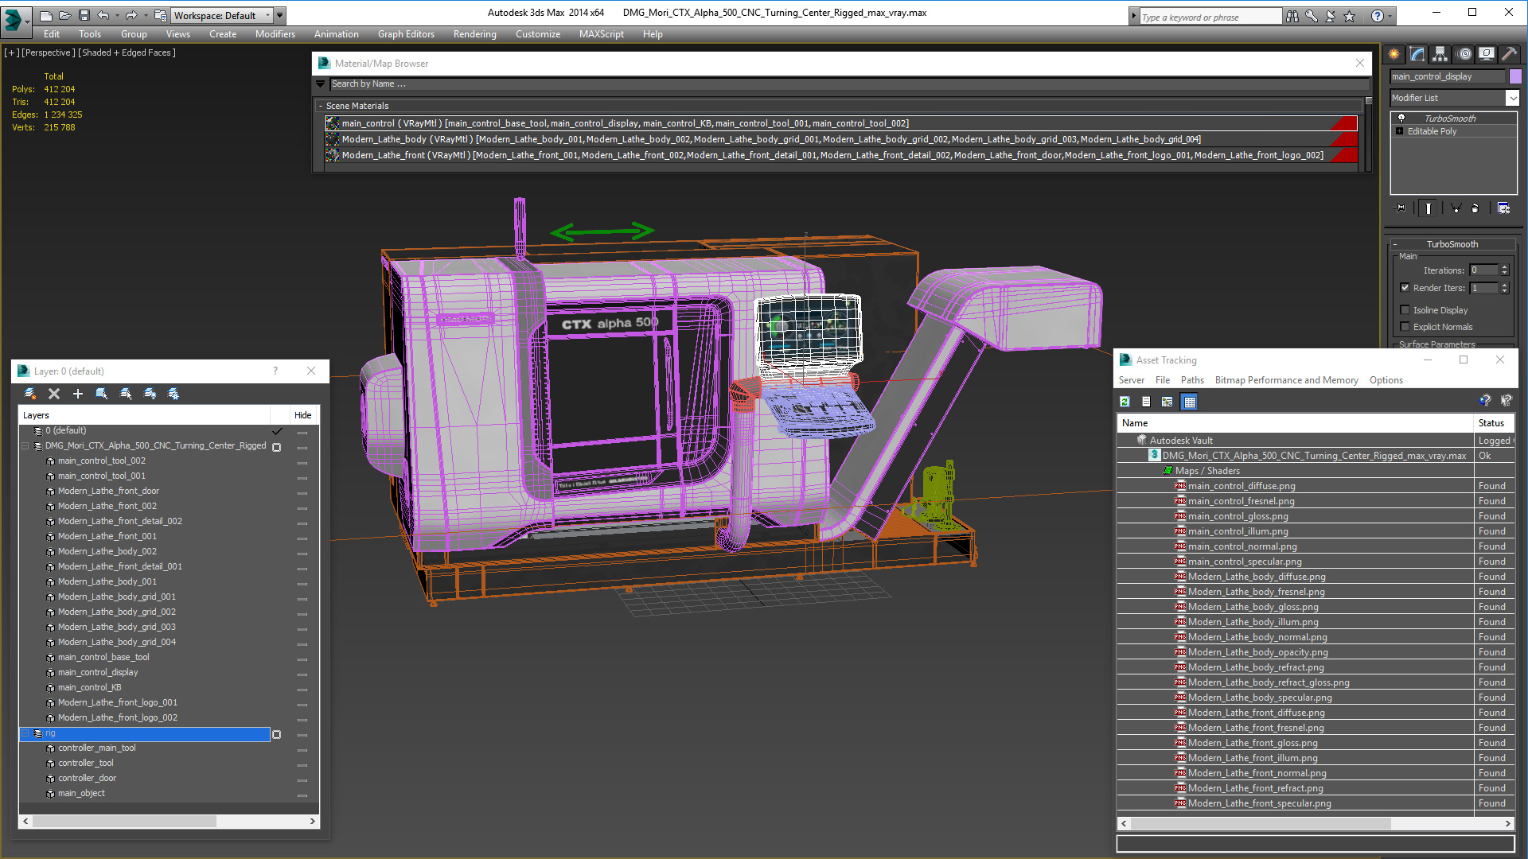This screenshot has width=1528, height=859.
Task: Toggle the TurboSmooth modifier lightbulb on or off
Action: coord(1401,118)
